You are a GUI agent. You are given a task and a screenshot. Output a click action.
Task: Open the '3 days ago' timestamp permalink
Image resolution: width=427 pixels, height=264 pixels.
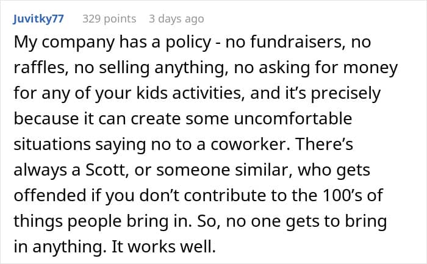(176, 19)
